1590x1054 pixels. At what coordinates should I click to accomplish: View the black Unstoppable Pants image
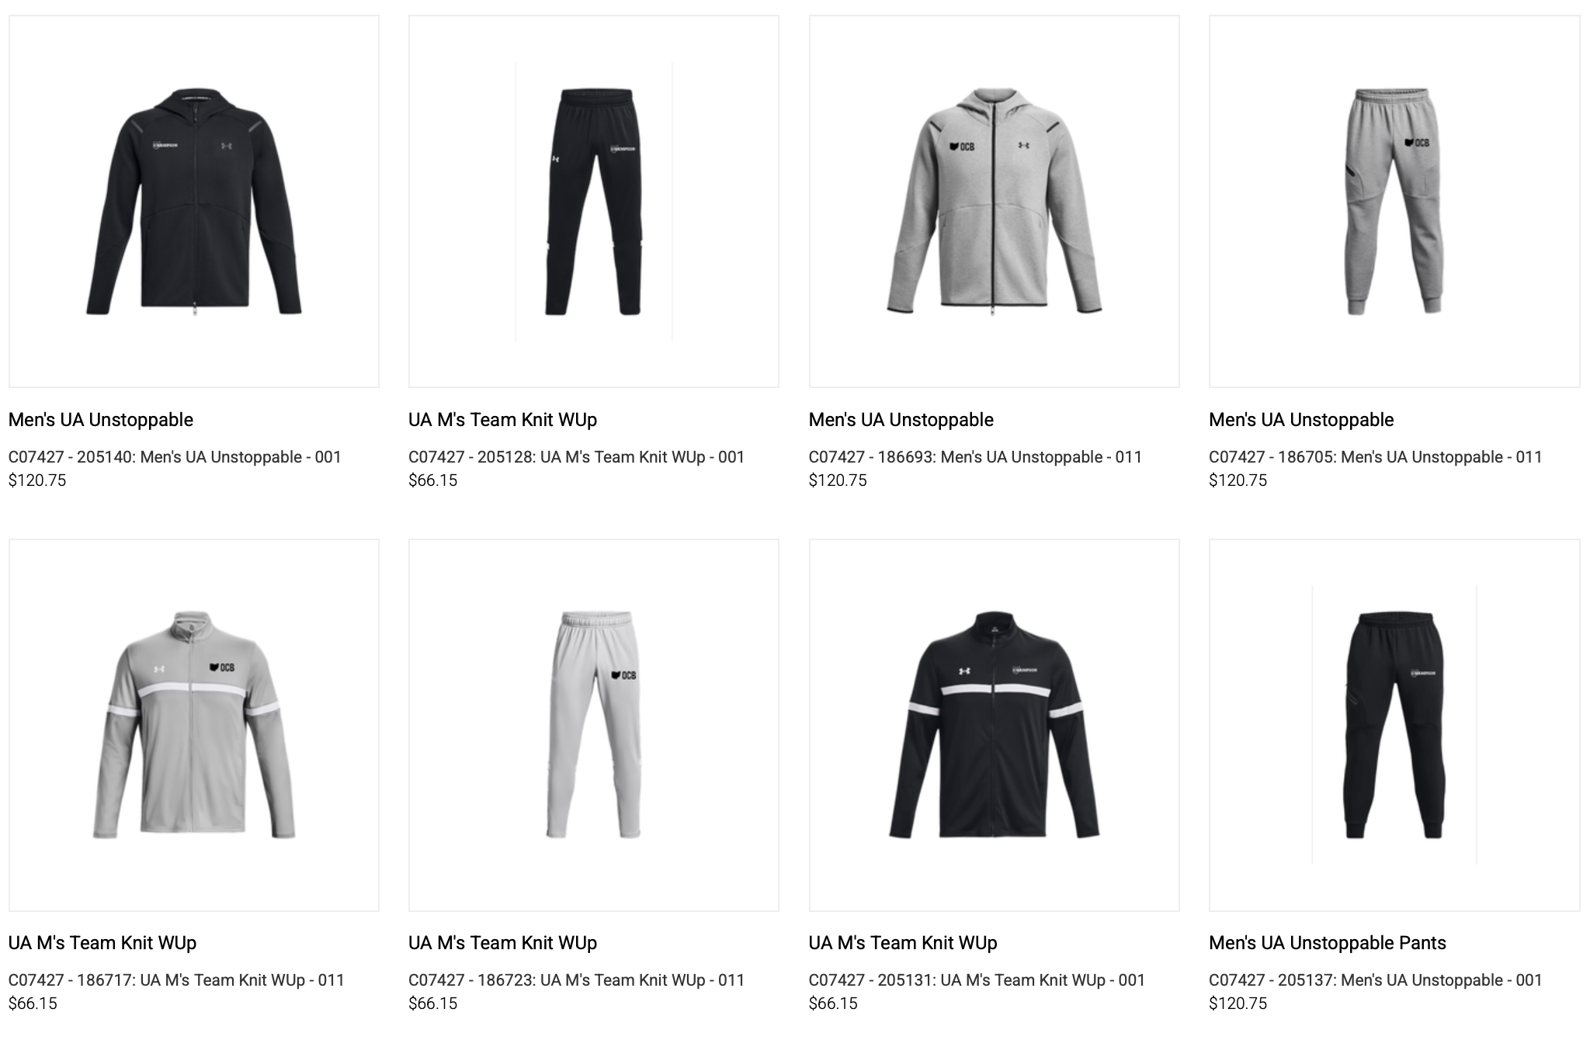(x=1394, y=725)
